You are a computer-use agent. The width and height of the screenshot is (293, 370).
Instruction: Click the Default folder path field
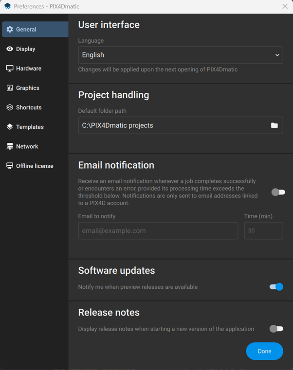(181, 125)
